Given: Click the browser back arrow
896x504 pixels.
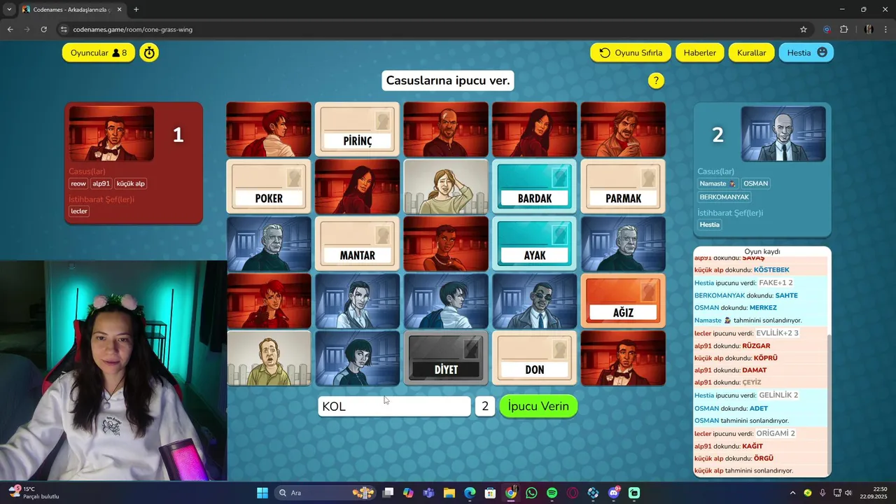Looking at the screenshot, I should 10,29.
